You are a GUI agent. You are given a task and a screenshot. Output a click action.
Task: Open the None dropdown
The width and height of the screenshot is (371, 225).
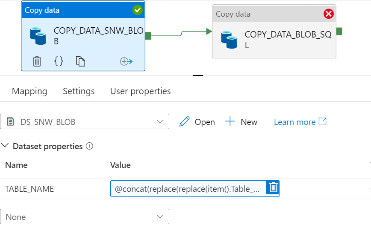pos(85,216)
